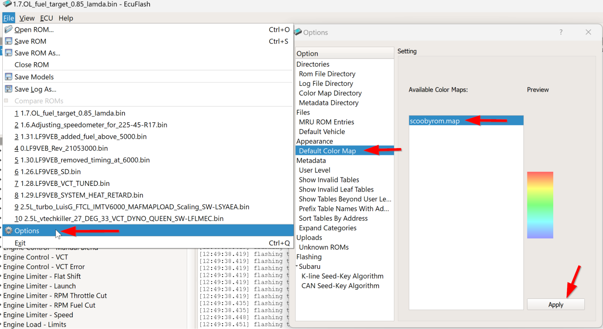
Task: Open recent file 2.5L_vtechkiller DYNO_QUEEN.bin
Action: point(148,219)
